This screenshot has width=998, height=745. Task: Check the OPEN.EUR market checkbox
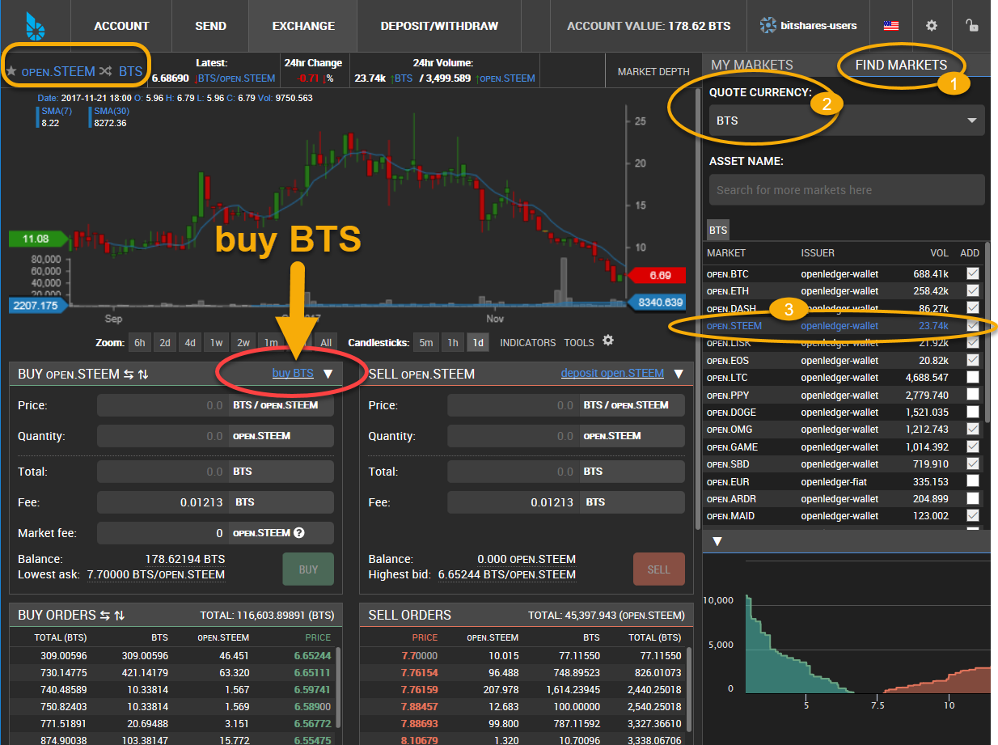(x=973, y=481)
